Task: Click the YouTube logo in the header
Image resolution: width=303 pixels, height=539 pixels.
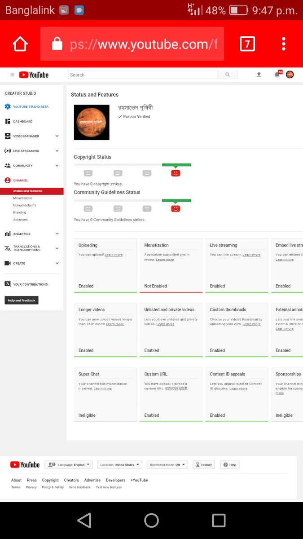Action: click(34, 75)
